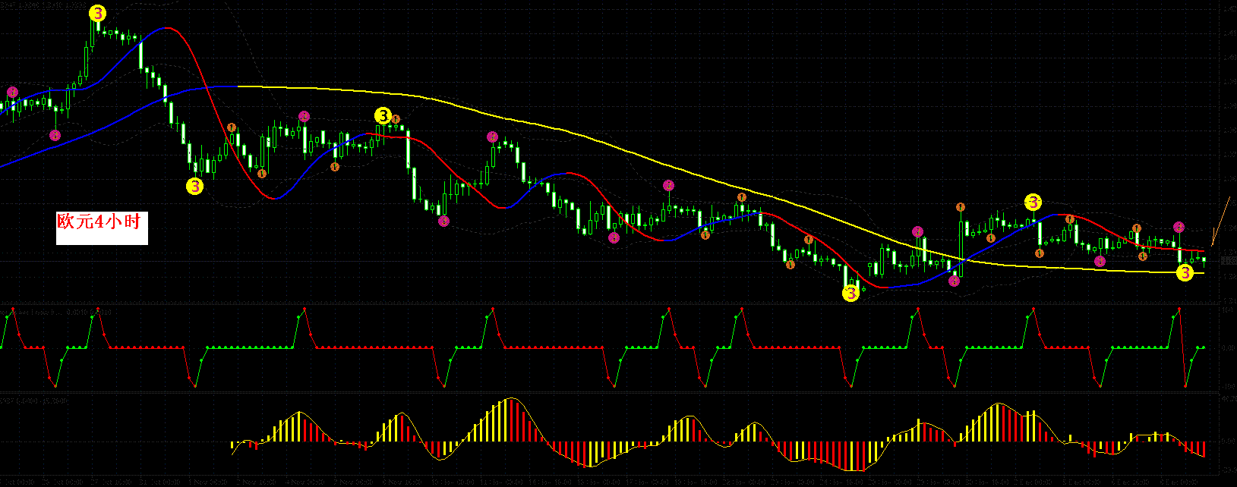This screenshot has height=487, width=1237.
Task: Click the price scale on the chart's right edge
Action: [x=1227, y=152]
